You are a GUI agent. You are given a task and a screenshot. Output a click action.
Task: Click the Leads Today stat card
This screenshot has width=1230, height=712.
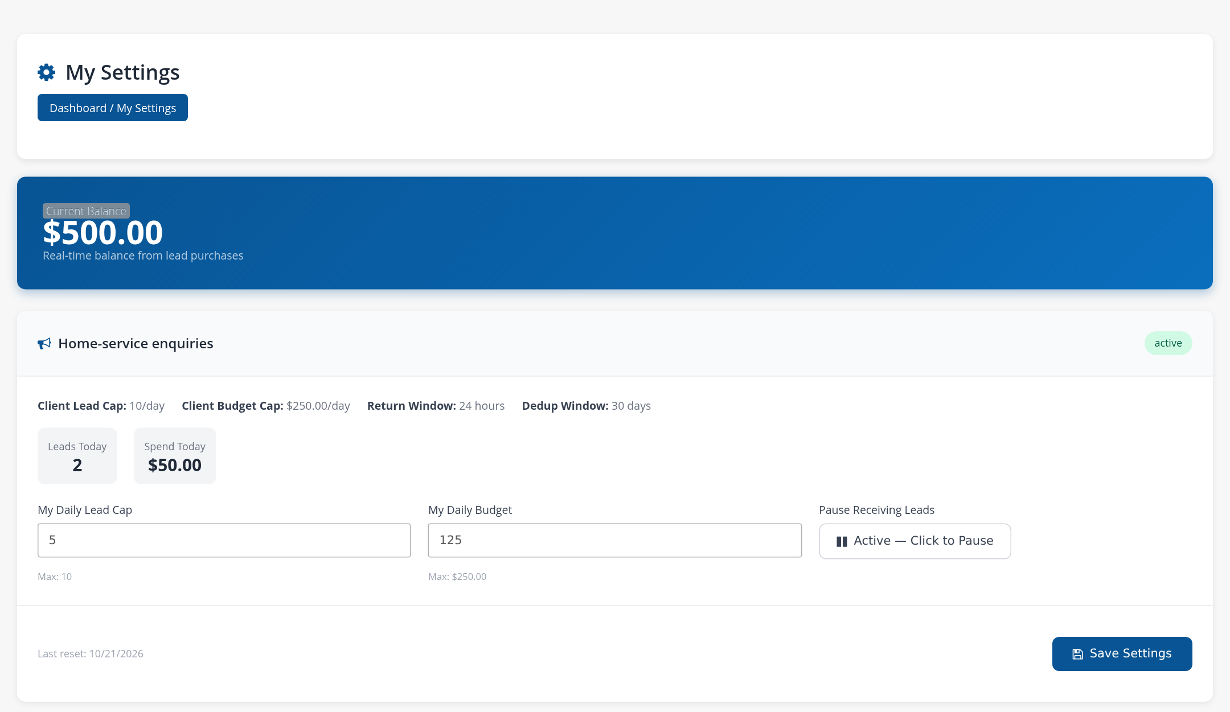tap(77, 456)
